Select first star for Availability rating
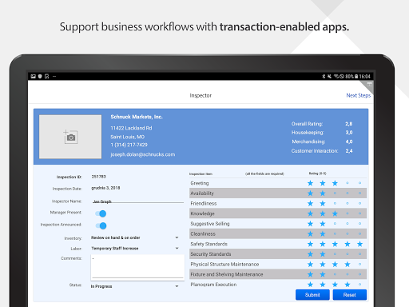Viewport: 409px width, 307px height. click(310, 193)
